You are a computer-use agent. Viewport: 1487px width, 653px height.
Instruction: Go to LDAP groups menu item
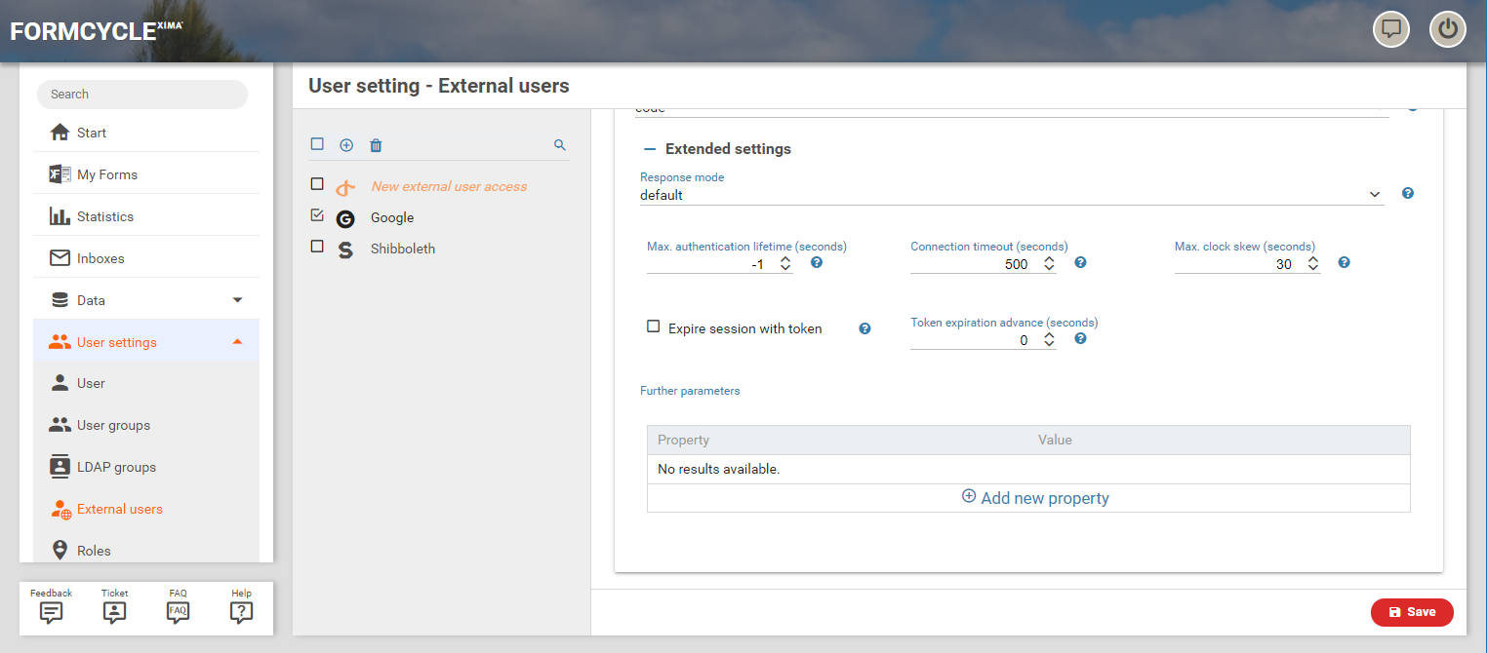[x=116, y=467]
